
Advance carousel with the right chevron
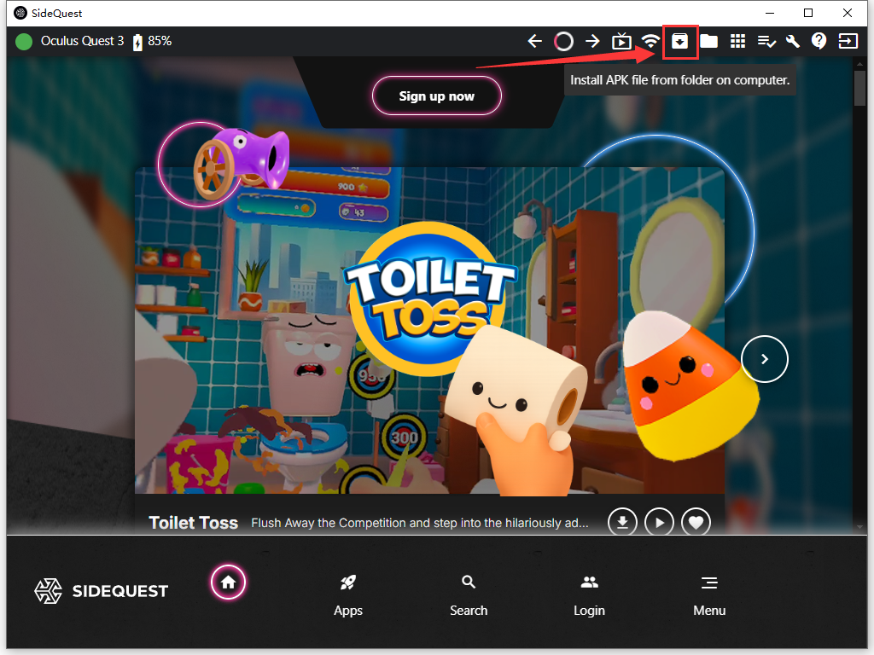764,359
